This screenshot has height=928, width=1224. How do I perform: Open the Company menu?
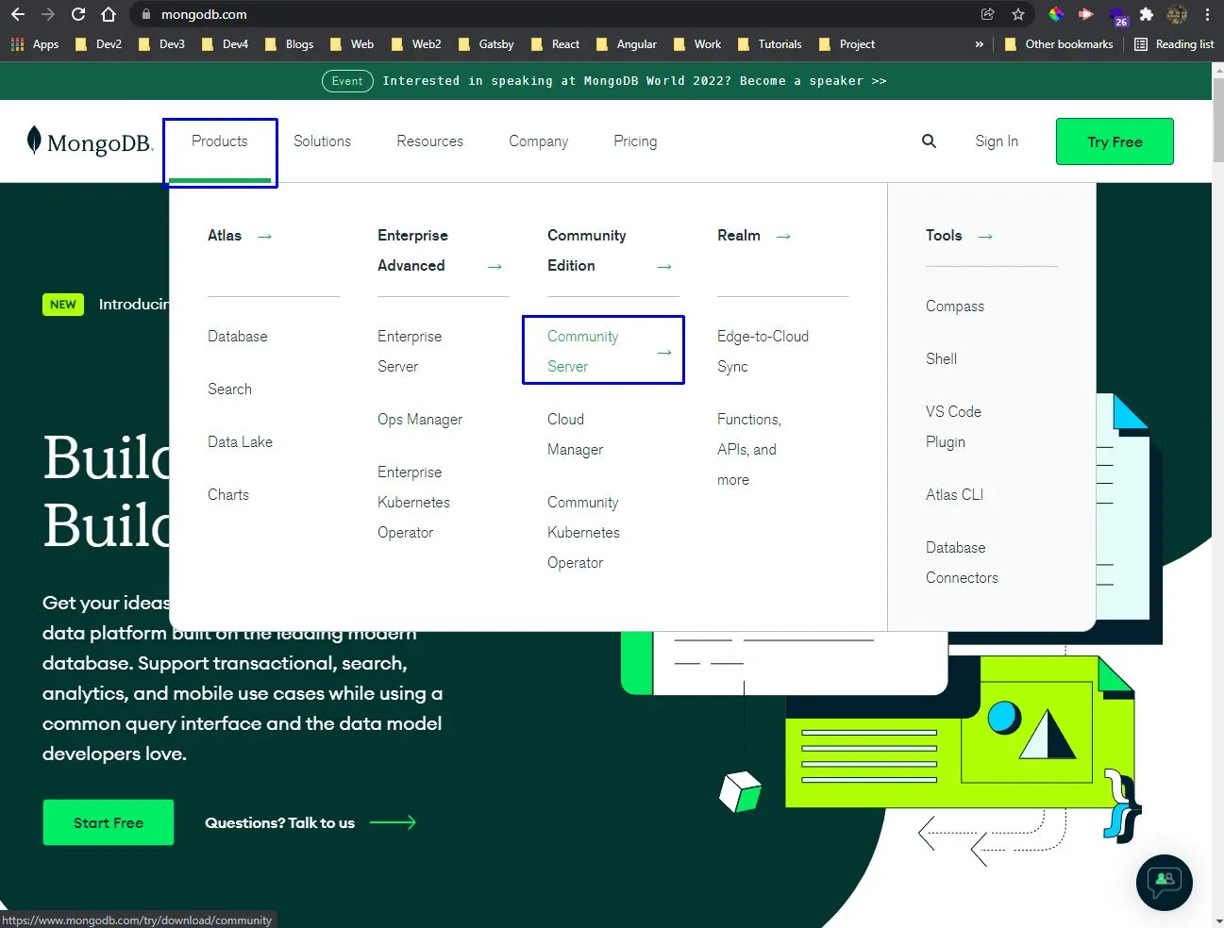pos(538,141)
